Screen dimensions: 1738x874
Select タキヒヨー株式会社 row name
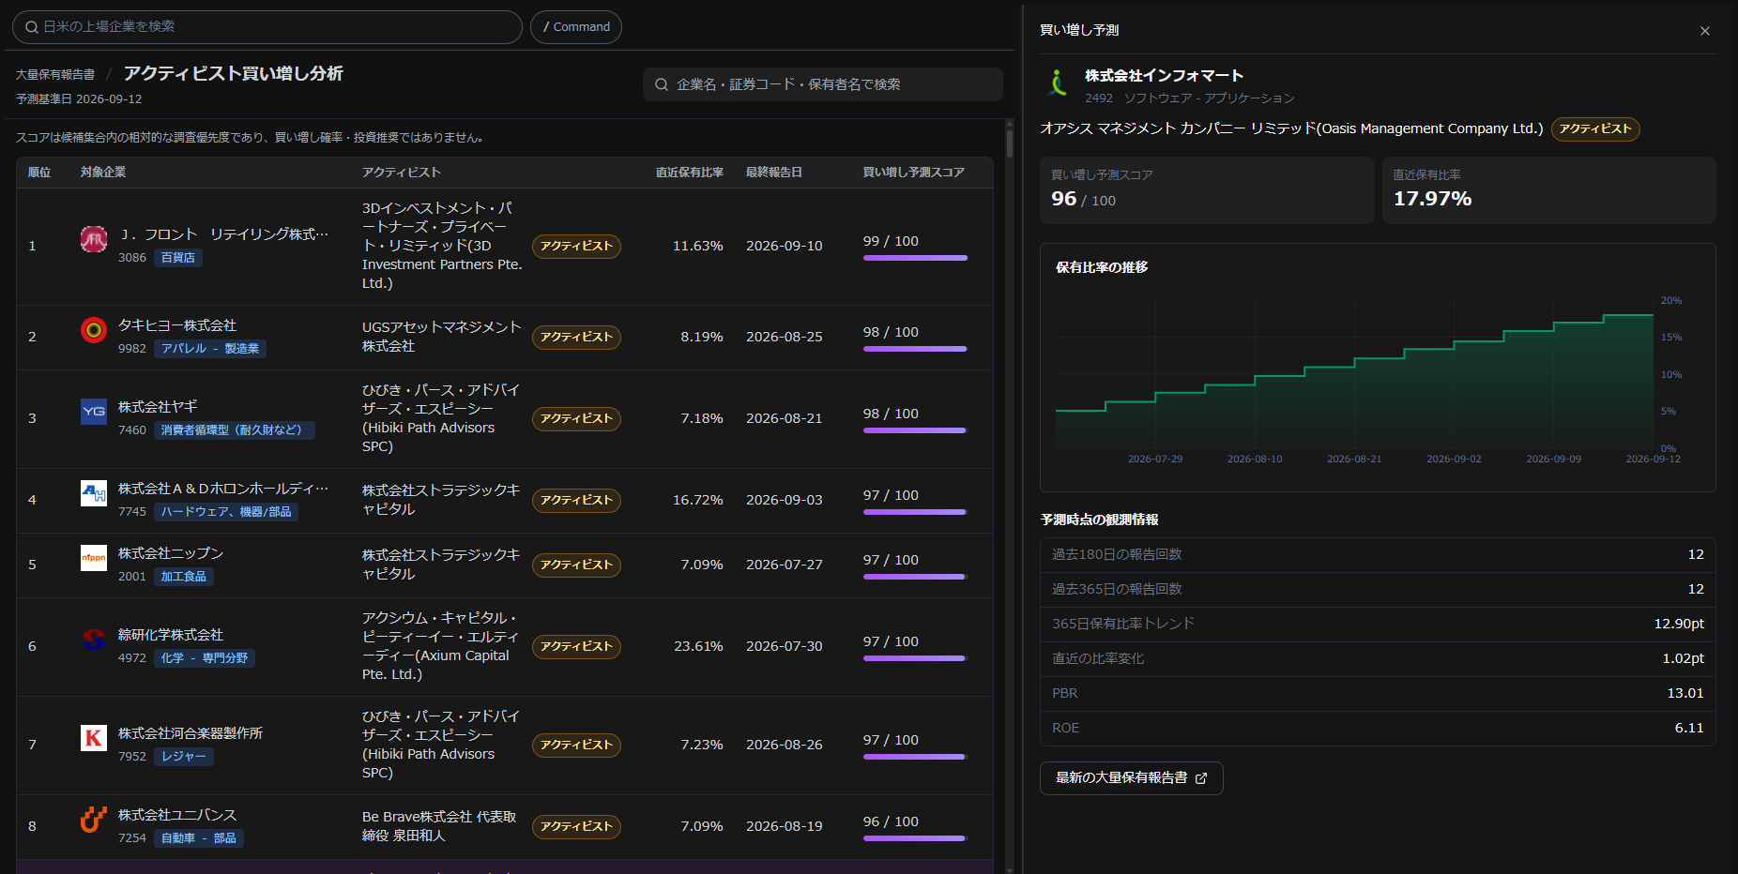pos(177,325)
